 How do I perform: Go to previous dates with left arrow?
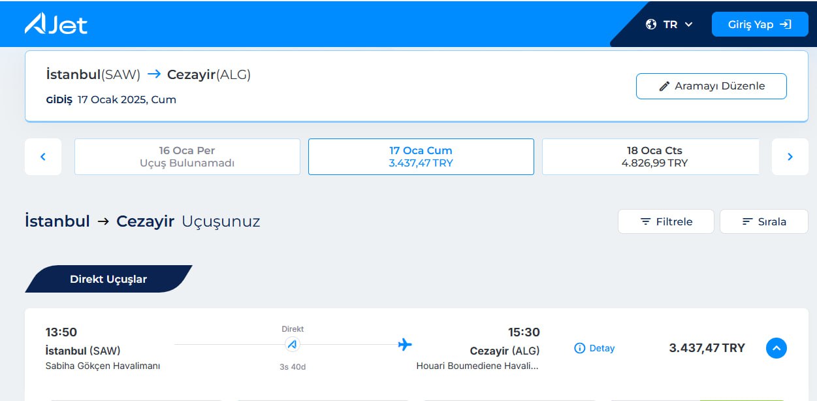pos(43,157)
